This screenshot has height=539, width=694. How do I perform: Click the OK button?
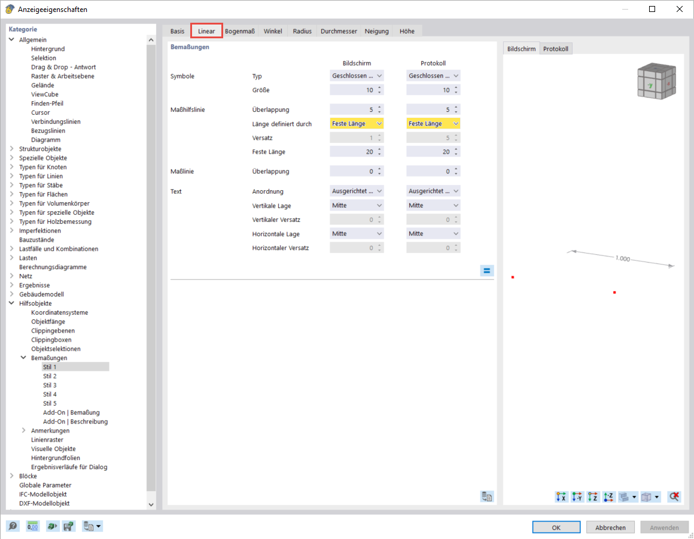pos(556,527)
